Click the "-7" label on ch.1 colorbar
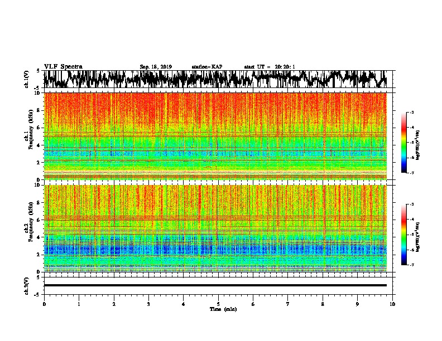 (x=412, y=173)
